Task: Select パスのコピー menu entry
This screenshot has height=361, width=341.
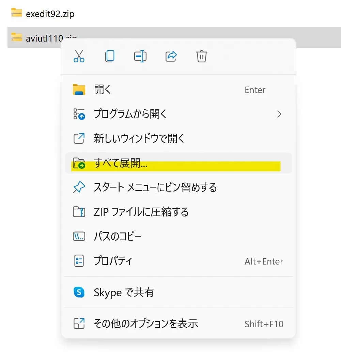Action: pyautogui.click(x=178, y=236)
